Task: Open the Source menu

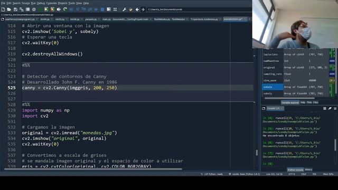Action: point(26,3)
